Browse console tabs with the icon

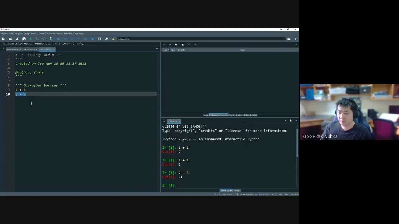click(164, 121)
